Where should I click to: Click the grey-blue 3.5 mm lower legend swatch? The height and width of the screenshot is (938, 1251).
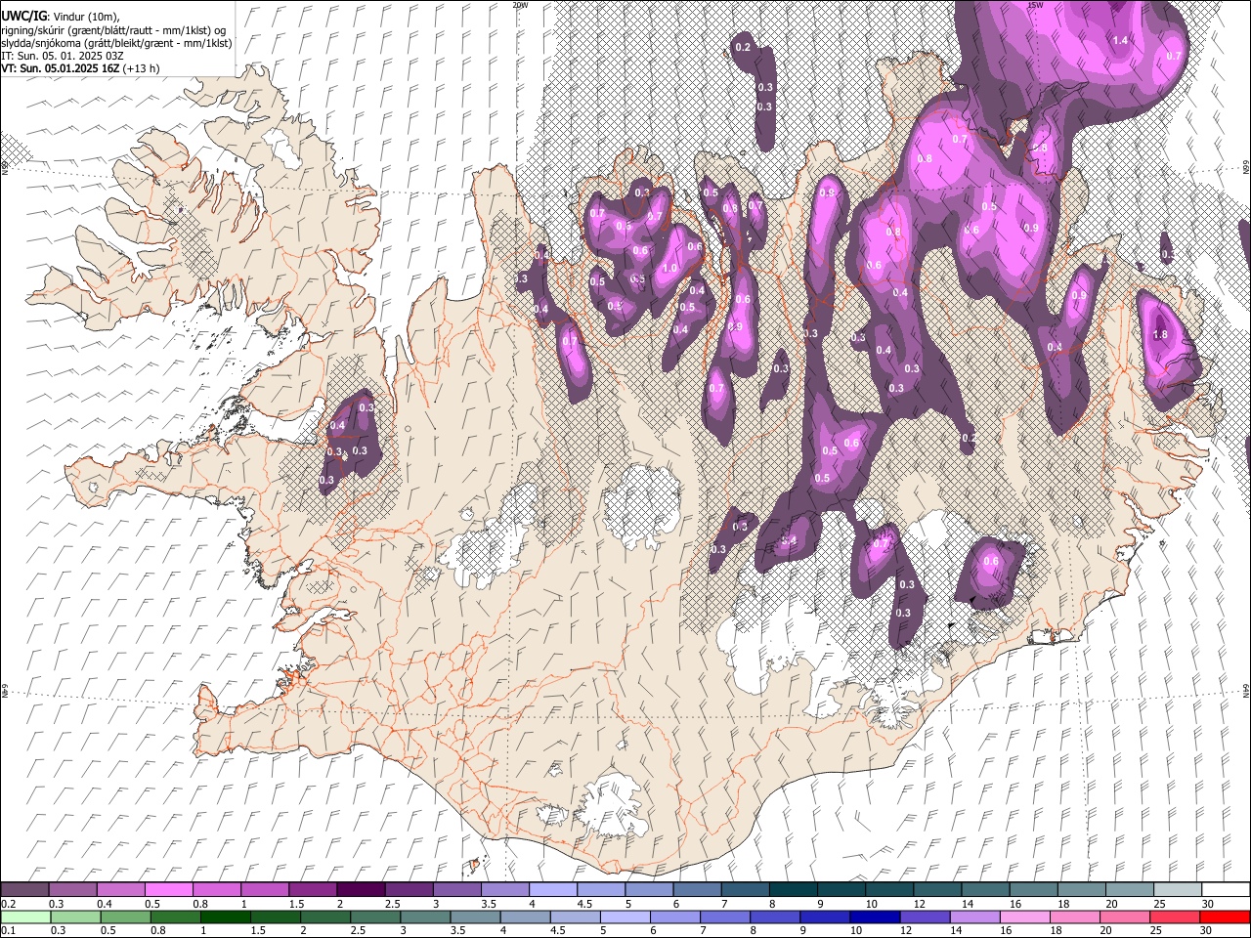point(475,917)
